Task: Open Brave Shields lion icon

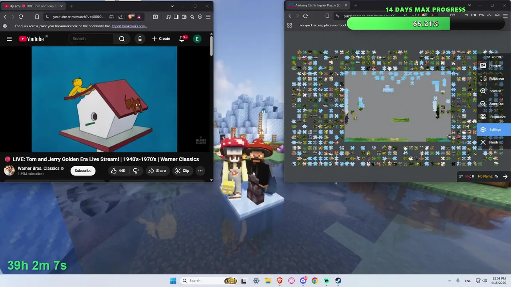Action: (130, 17)
